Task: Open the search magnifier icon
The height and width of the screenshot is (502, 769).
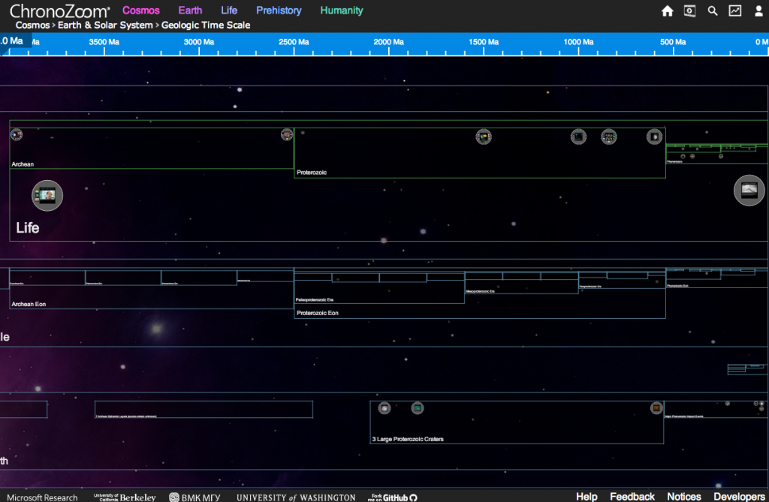Action: click(713, 11)
